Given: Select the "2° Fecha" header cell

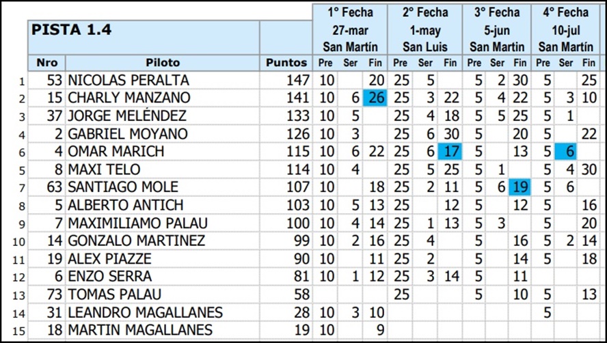Looking at the screenshot, I should click(x=425, y=12).
